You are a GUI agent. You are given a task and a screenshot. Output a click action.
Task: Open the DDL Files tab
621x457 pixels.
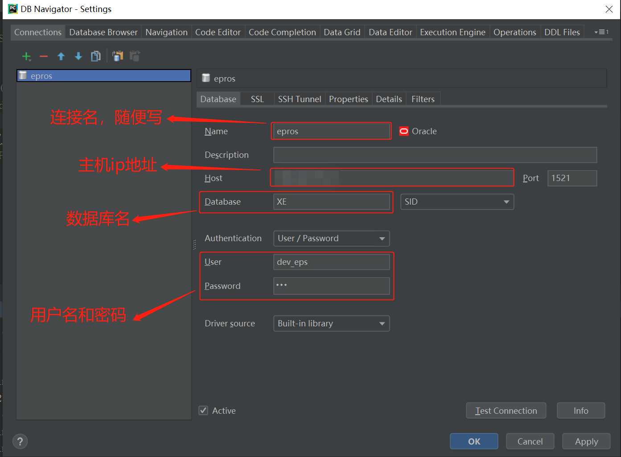coord(562,32)
